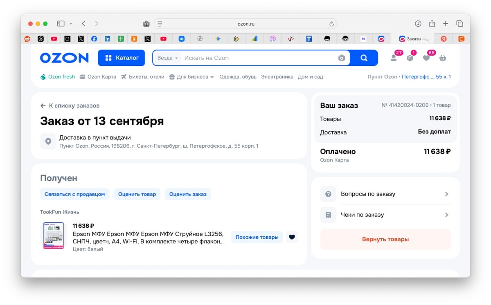The image size is (491, 305).
Task: Switch to the Threads pinned tab
Action: pyautogui.click(x=41, y=39)
